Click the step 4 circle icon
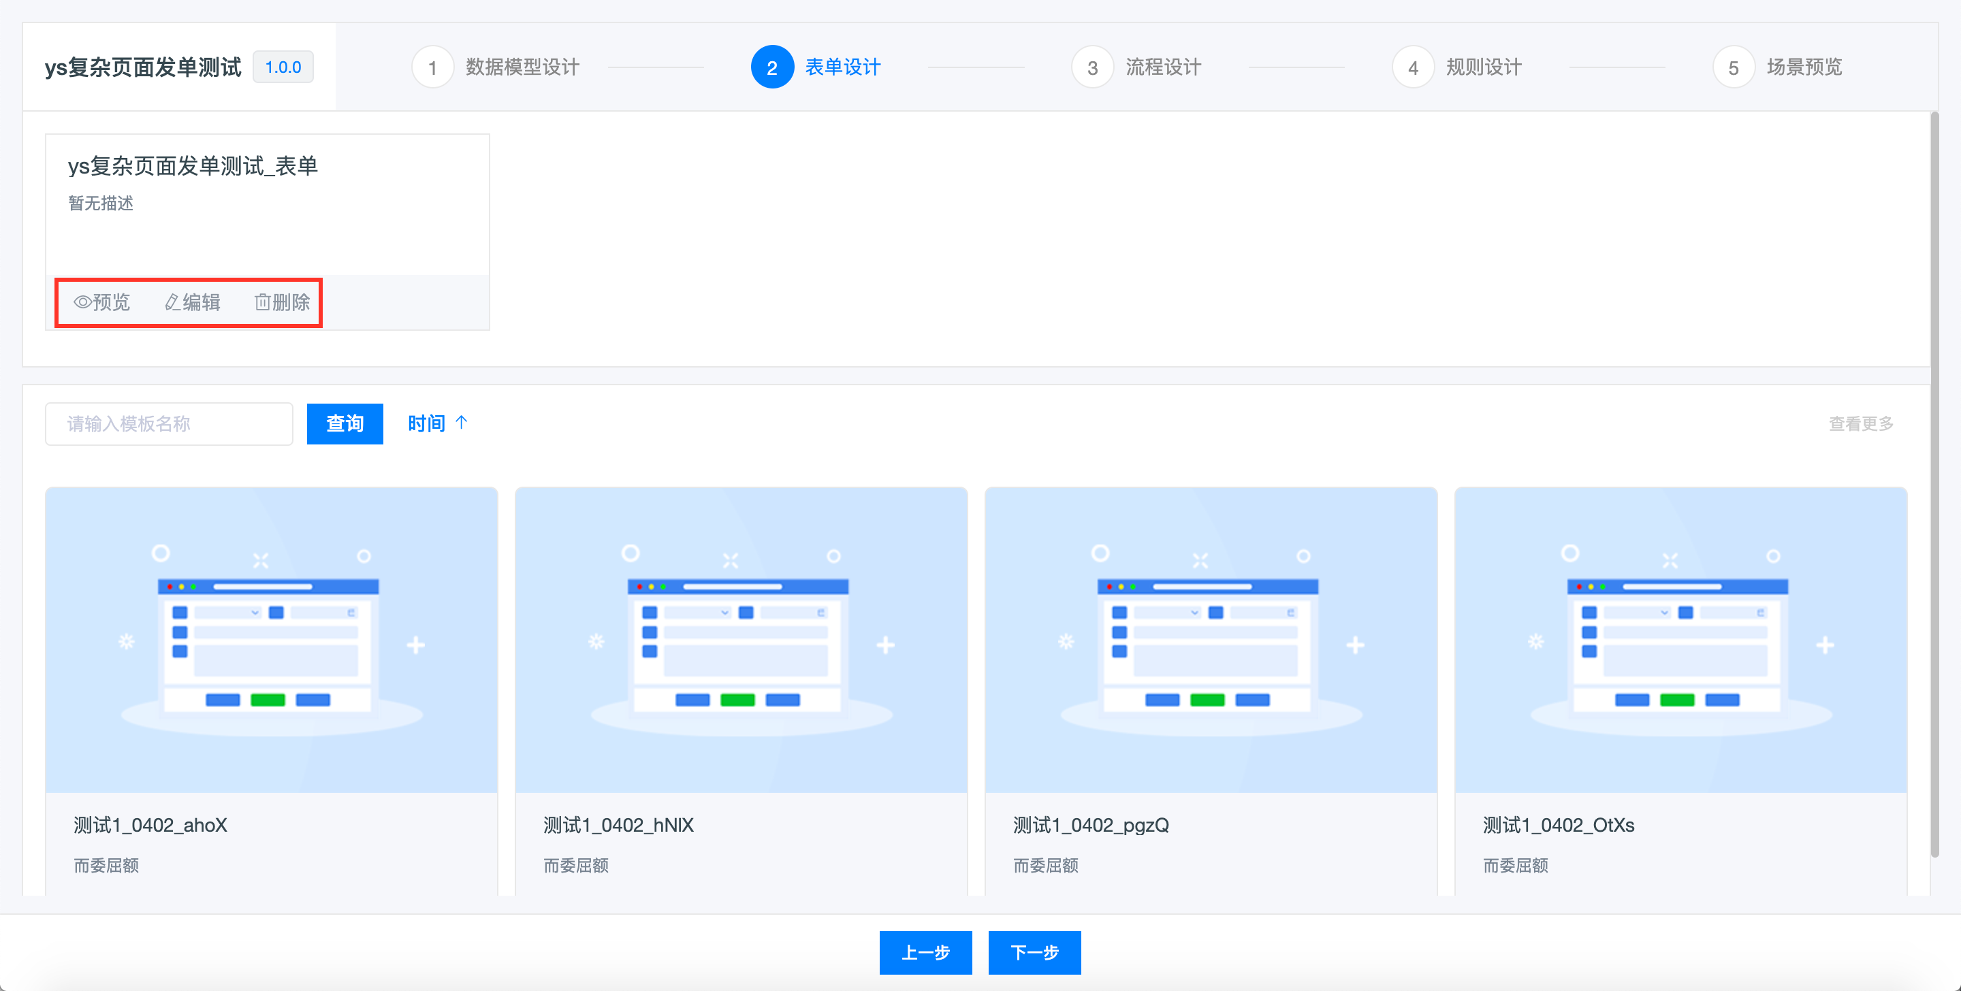 (x=1413, y=68)
